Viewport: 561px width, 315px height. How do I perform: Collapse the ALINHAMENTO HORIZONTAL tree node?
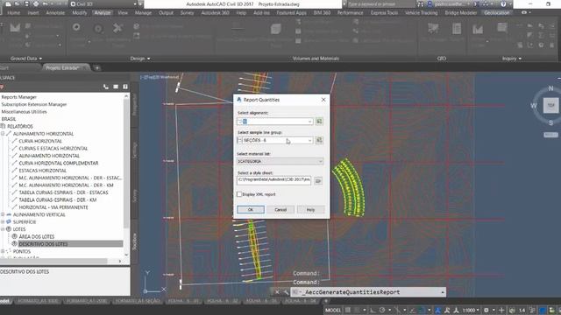(x=3, y=134)
